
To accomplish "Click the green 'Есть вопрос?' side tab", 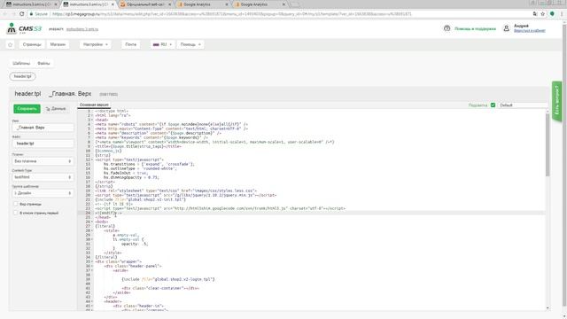I will point(557,101).
